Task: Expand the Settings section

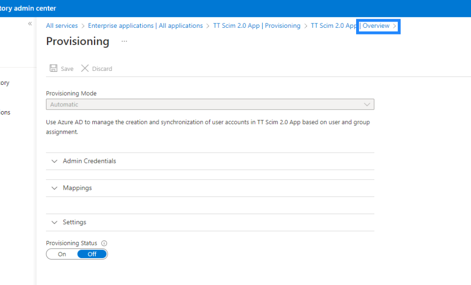Action: (x=210, y=222)
